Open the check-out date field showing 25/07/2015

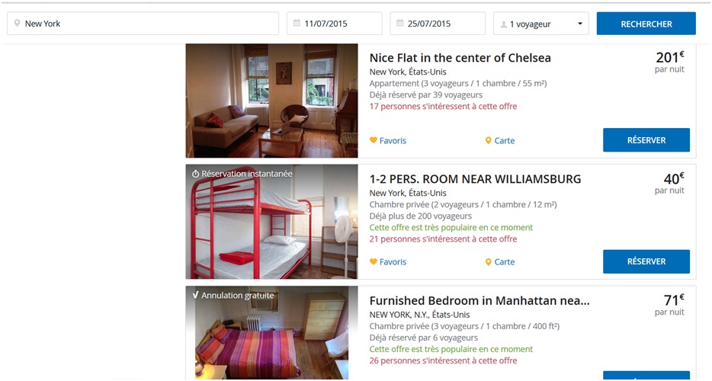pos(438,24)
